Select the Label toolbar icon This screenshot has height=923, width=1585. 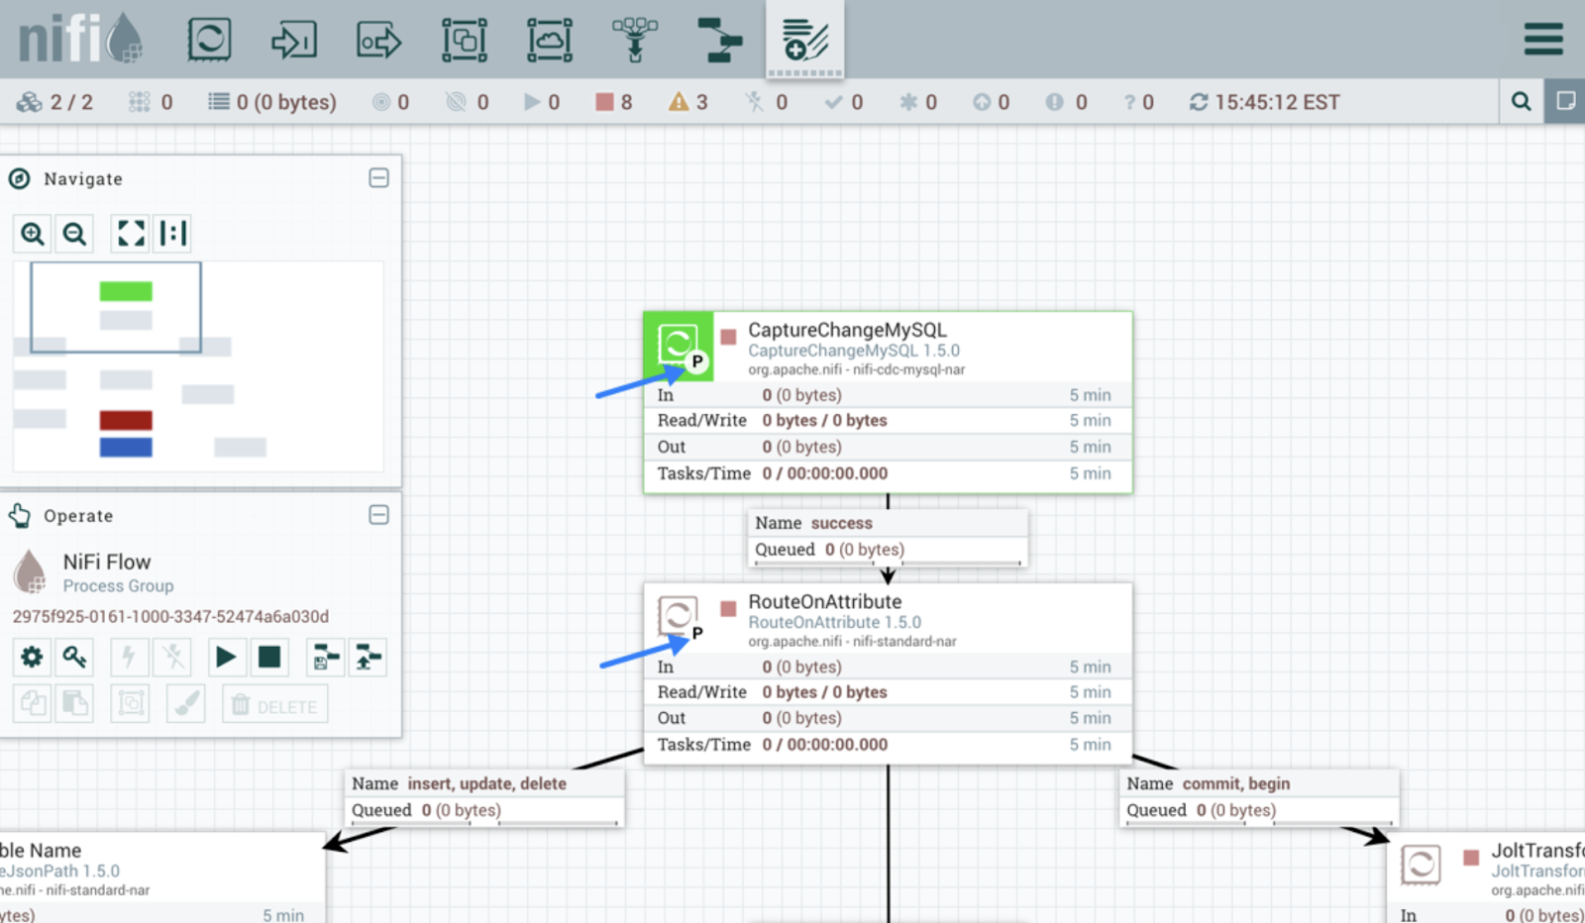click(x=804, y=40)
